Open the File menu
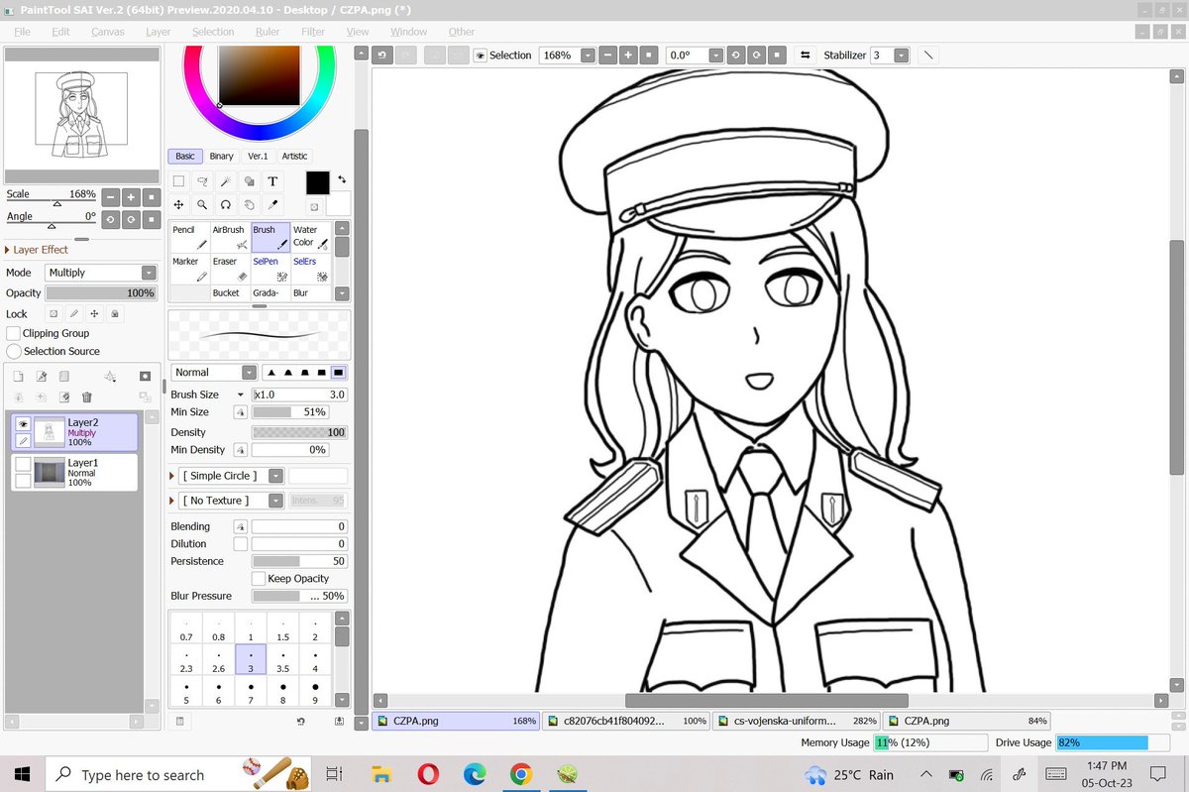Screen dimensions: 1189x792 click(x=22, y=32)
